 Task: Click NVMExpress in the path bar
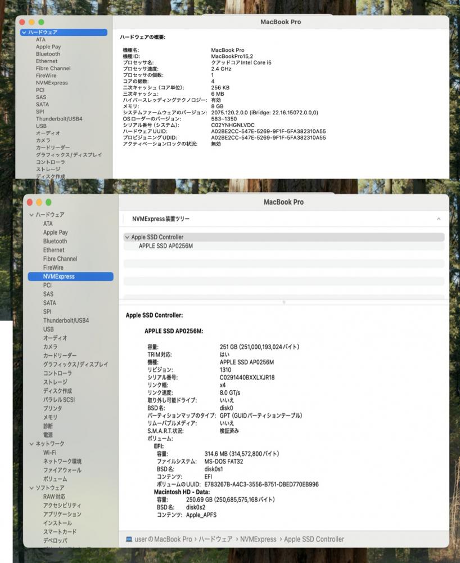(x=258, y=539)
